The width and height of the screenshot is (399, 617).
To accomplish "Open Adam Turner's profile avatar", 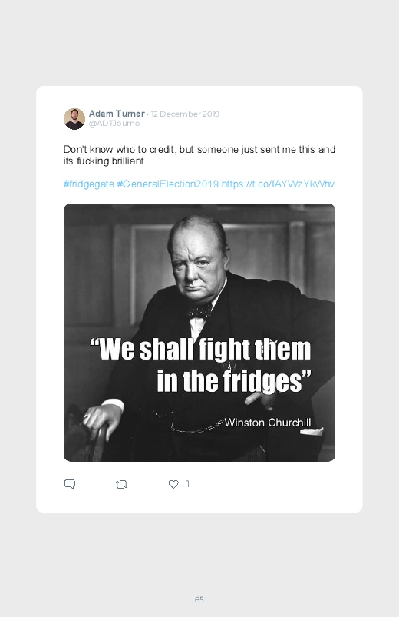I will (74, 118).
